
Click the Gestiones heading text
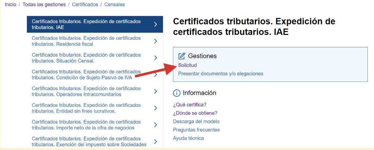click(x=202, y=56)
